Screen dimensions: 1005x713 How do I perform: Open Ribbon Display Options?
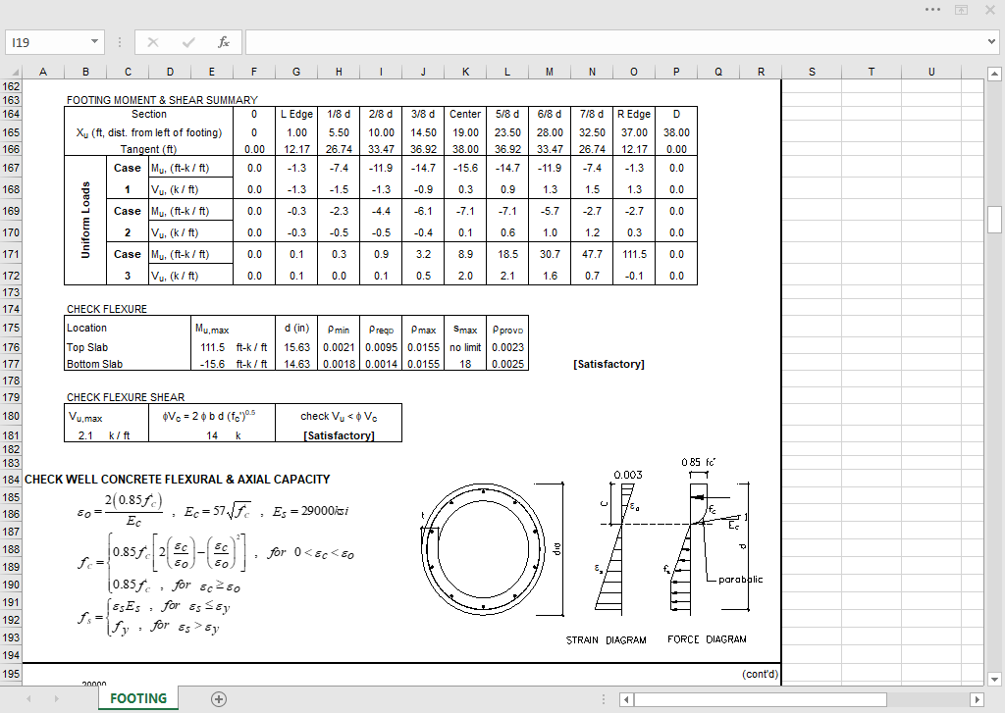click(962, 10)
